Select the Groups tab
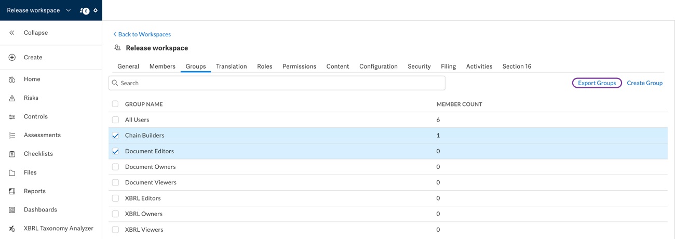675x239 pixels. (196, 67)
